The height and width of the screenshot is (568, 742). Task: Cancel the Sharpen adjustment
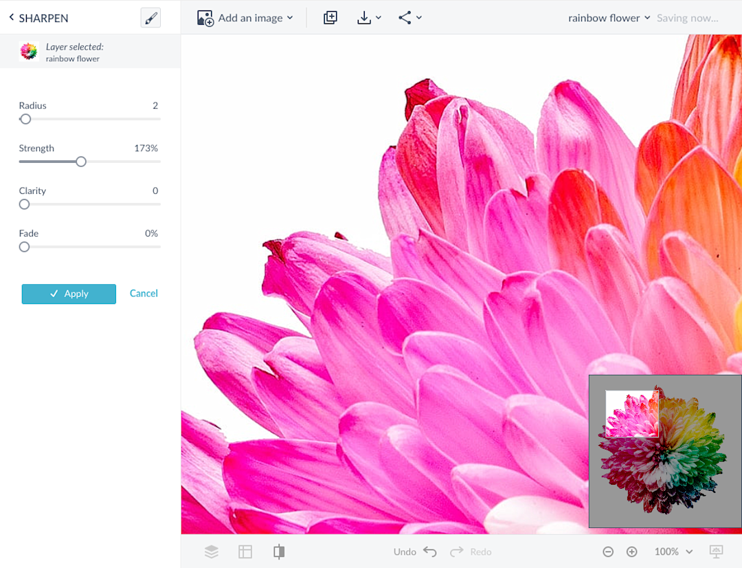144,293
